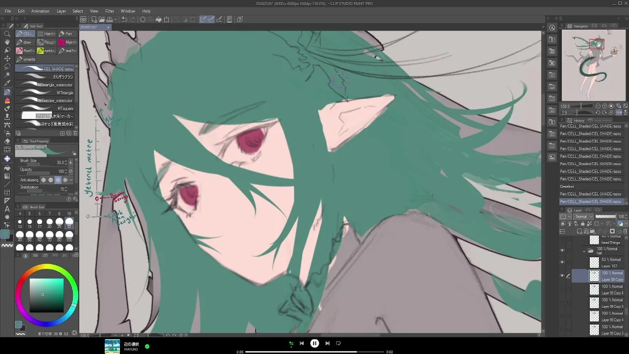629x354 pixels.
Task: Open the Animation menu
Action: tap(40, 11)
